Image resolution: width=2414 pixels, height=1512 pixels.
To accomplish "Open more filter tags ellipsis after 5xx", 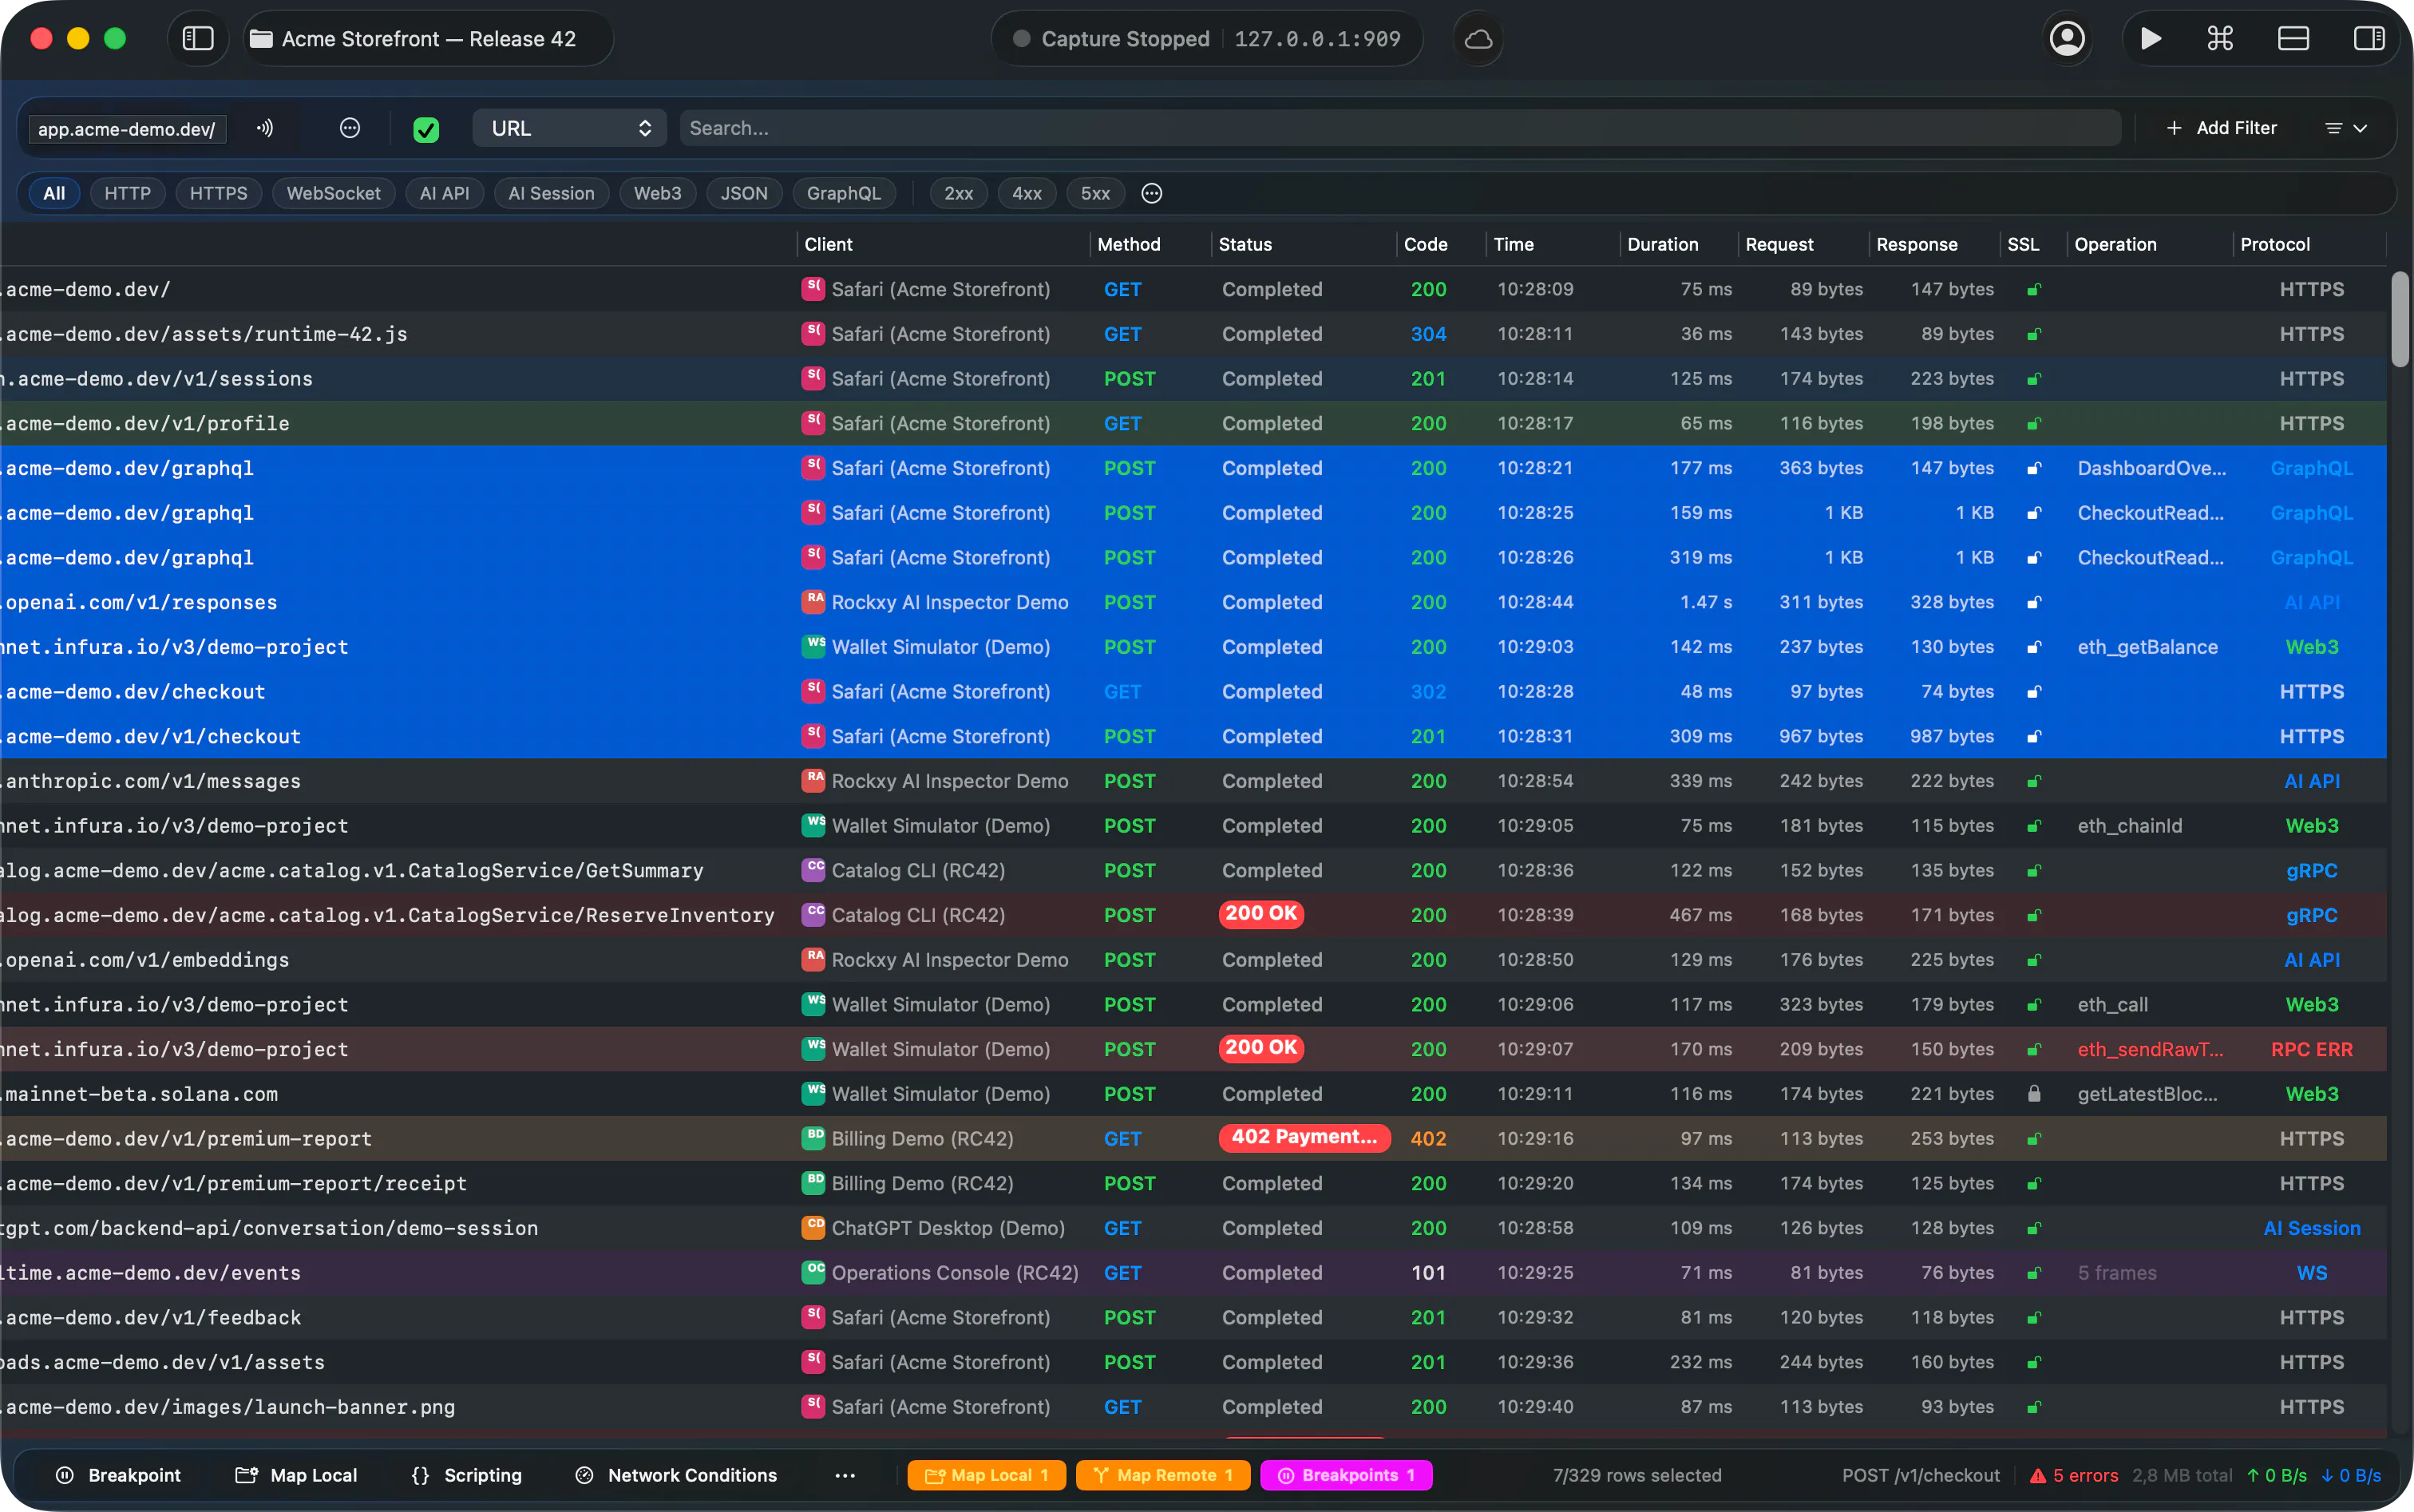I will click(1152, 193).
